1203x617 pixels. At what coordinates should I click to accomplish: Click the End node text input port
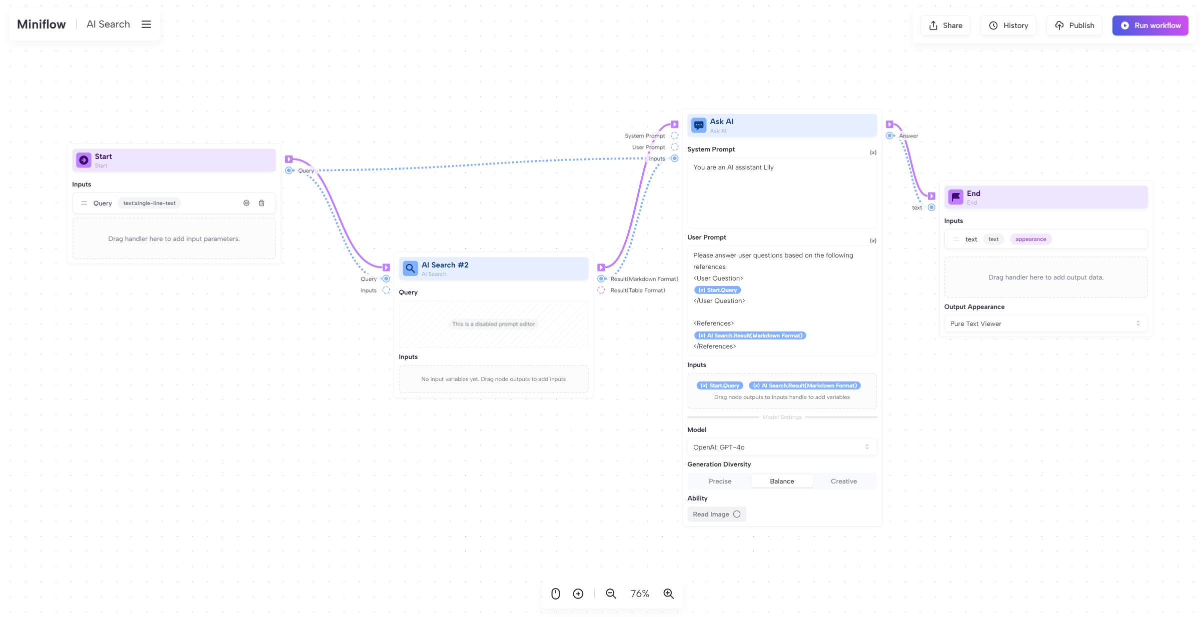931,207
